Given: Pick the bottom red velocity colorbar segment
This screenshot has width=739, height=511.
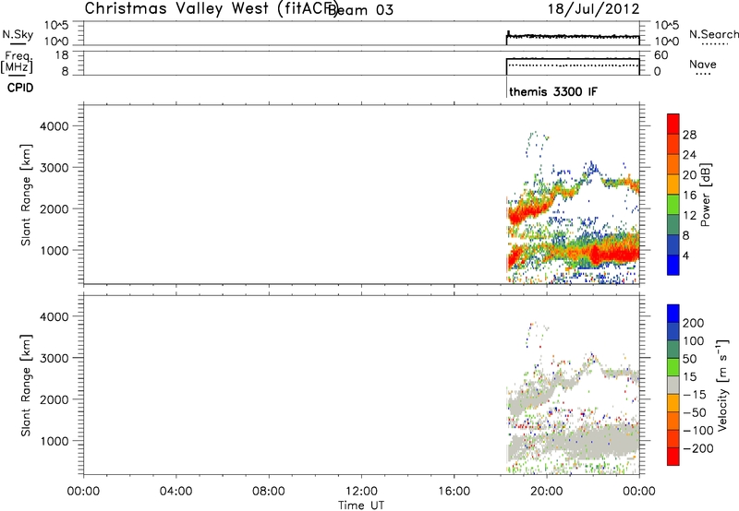Looking at the screenshot, I should 673,457.
